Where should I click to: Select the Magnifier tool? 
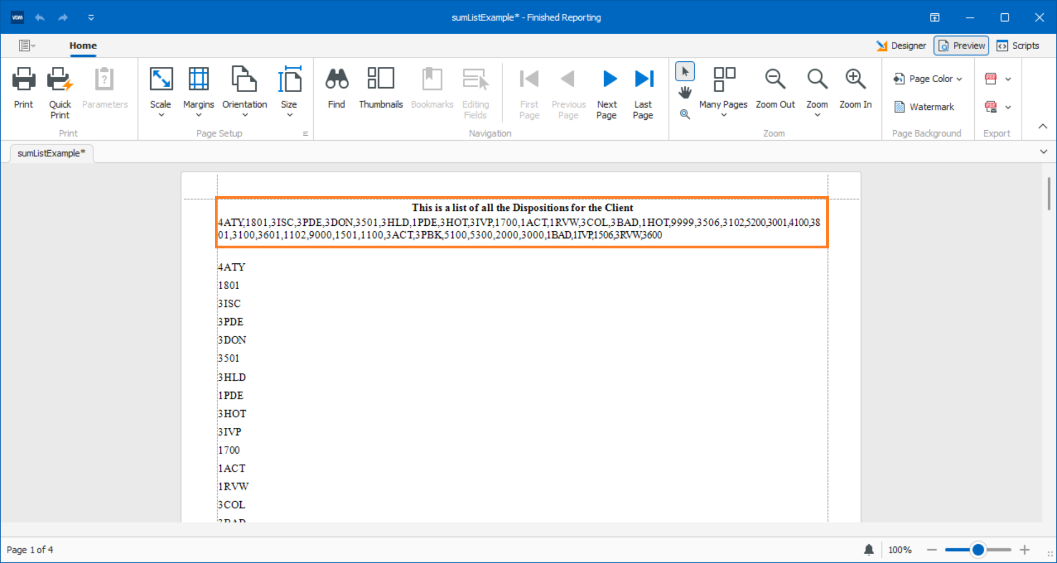[685, 114]
